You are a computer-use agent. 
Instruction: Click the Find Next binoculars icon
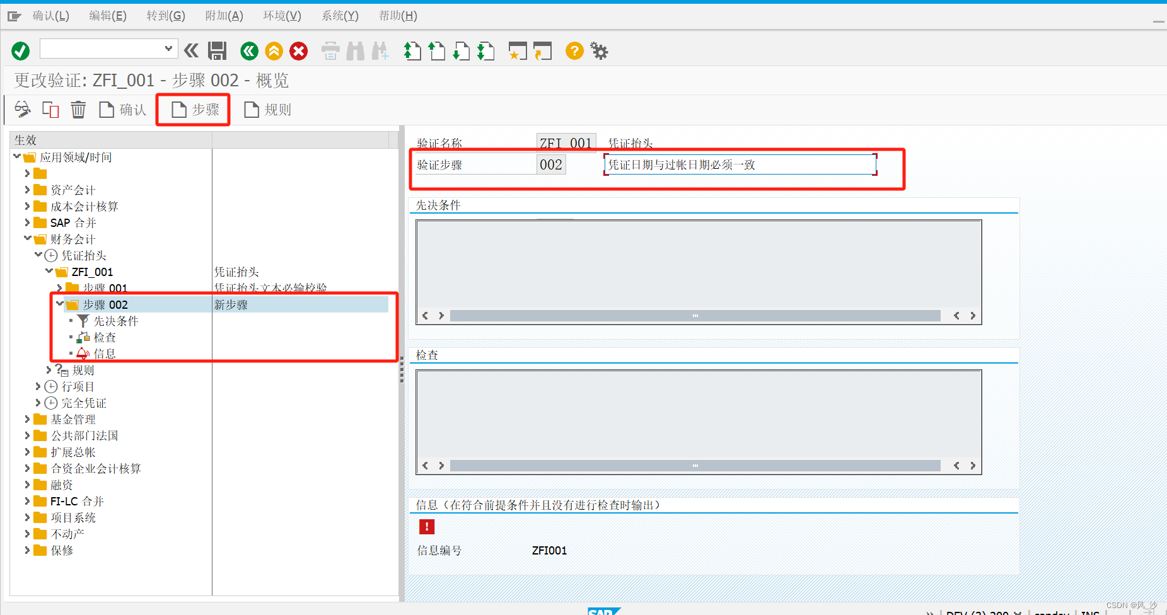[380, 51]
